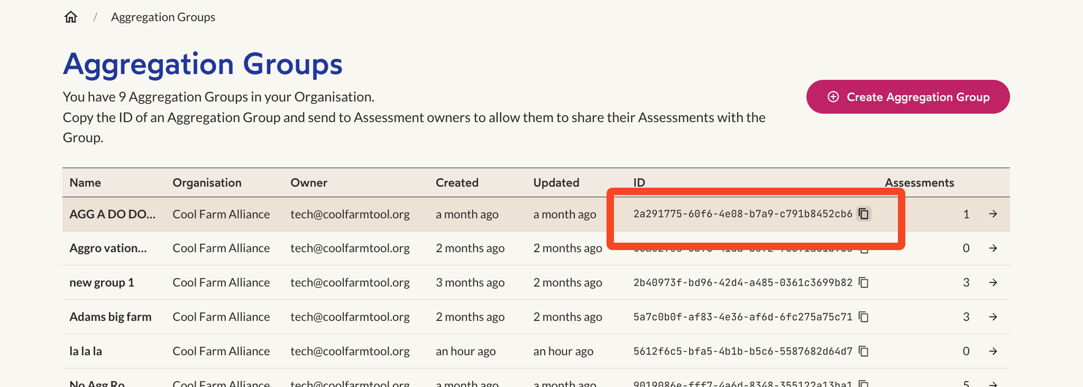
Task: Copy the ID of new group 1
Action: 864,282
